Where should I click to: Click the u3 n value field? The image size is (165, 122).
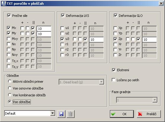[x=96, y=40]
